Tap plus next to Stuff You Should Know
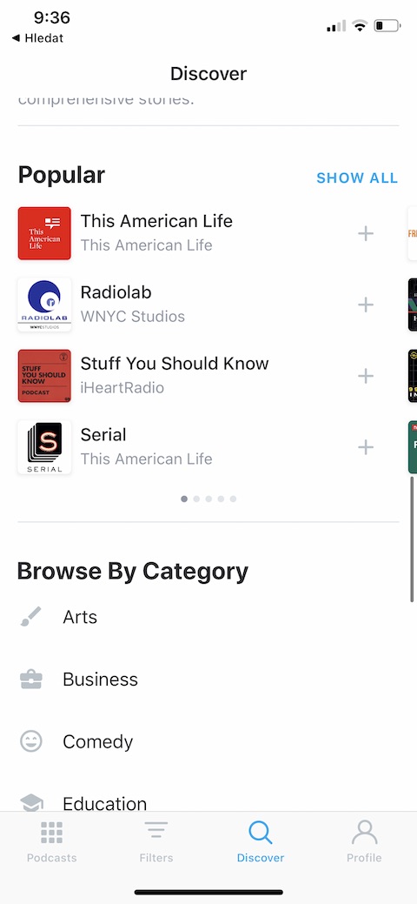417x904 pixels. click(366, 377)
